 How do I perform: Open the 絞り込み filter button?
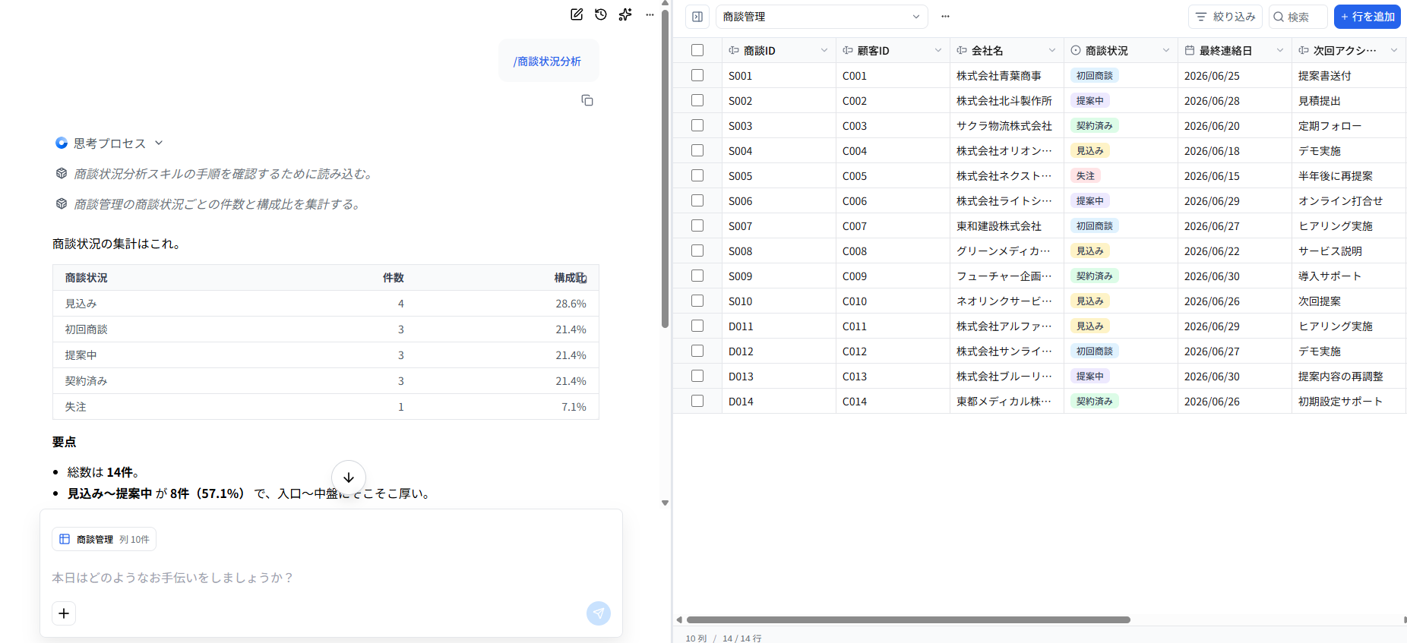click(x=1225, y=17)
